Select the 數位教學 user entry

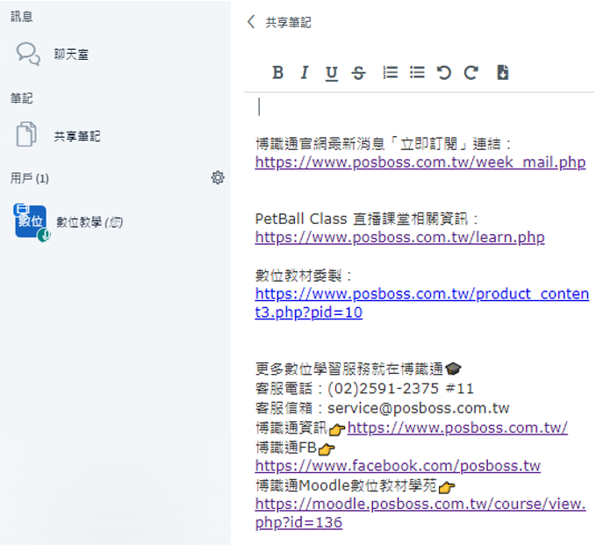(89, 222)
